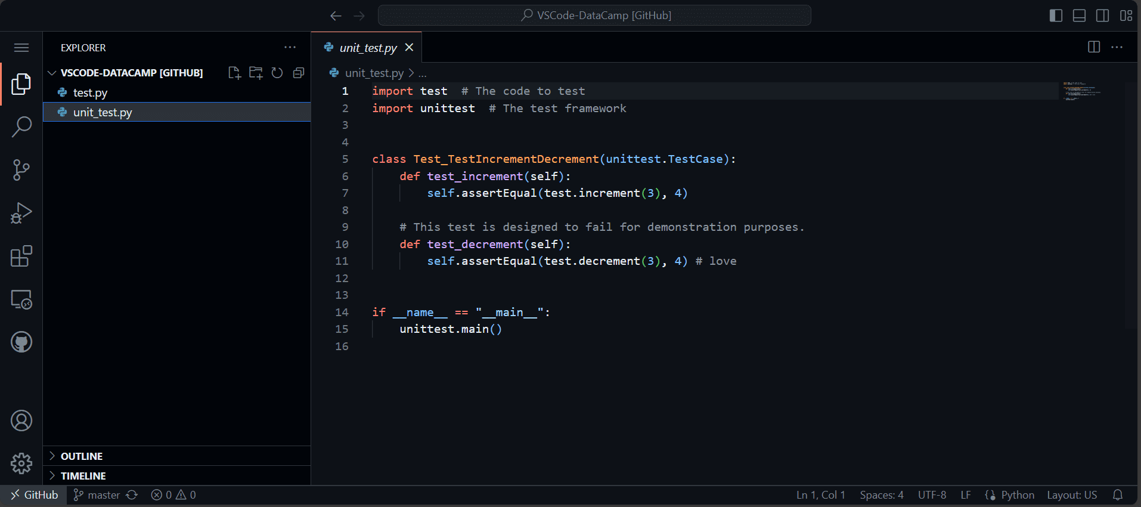Viewport: 1141px width, 507px height.
Task: Open the Remote Explorer view
Action: click(21, 299)
